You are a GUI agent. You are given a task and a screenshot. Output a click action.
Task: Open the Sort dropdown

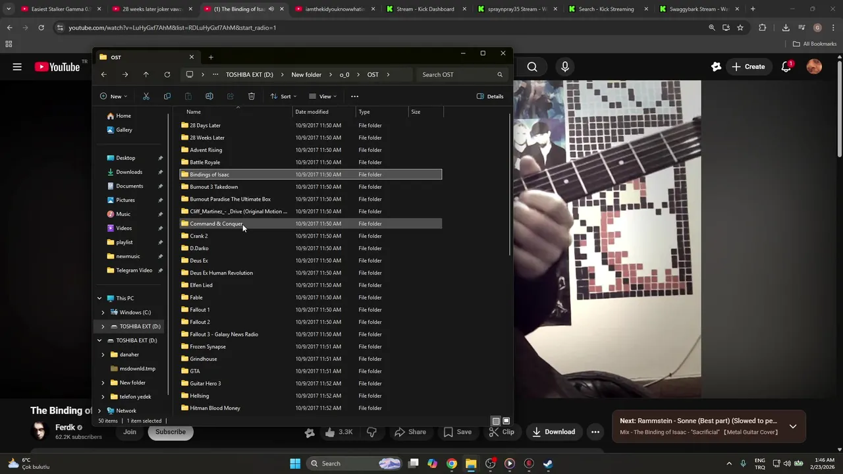tap(283, 96)
